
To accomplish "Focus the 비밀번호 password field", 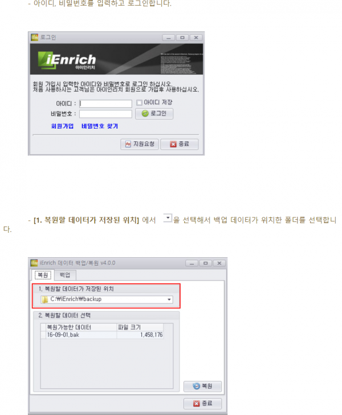I will (105, 114).
